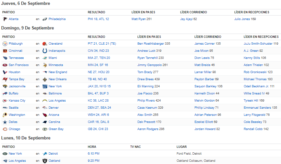Open Aaron Rodgers player link

tap(148, 129)
